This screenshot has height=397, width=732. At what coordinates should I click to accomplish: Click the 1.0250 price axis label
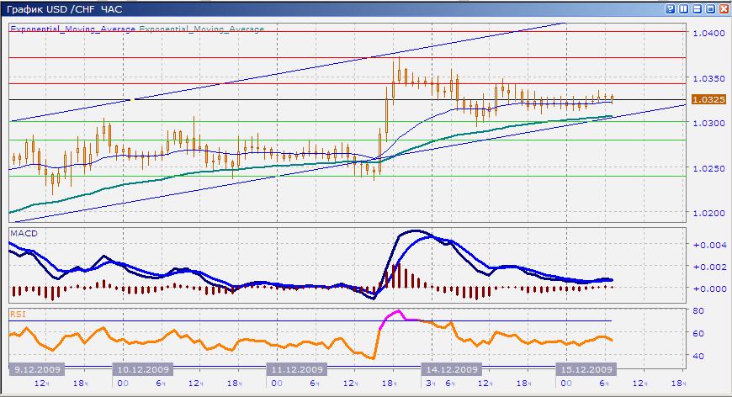[x=709, y=168]
